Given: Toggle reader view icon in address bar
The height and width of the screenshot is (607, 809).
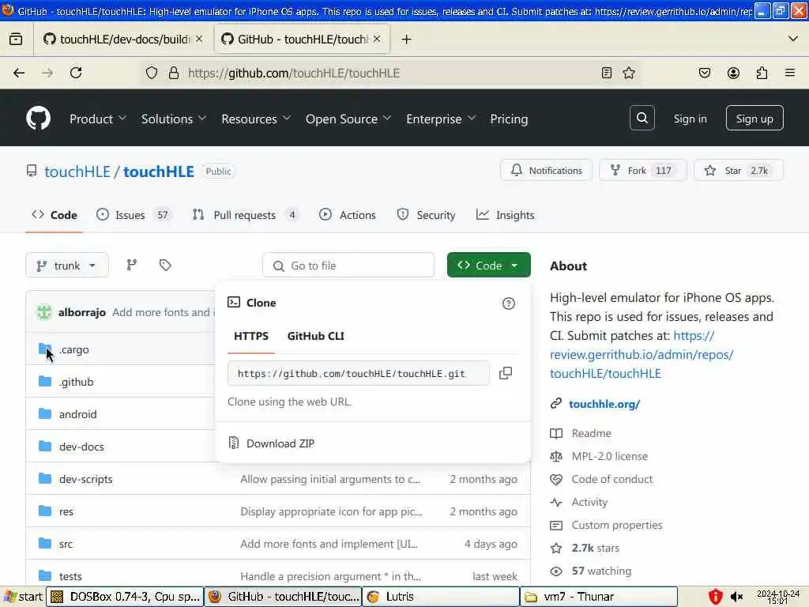Looking at the screenshot, I should click(607, 73).
